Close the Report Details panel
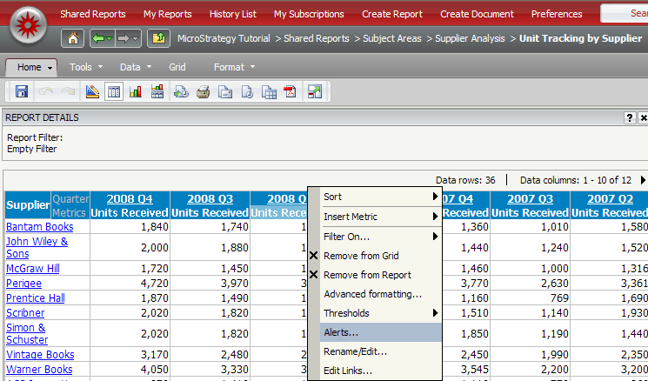Viewport: 648px width, 381px height. point(643,117)
